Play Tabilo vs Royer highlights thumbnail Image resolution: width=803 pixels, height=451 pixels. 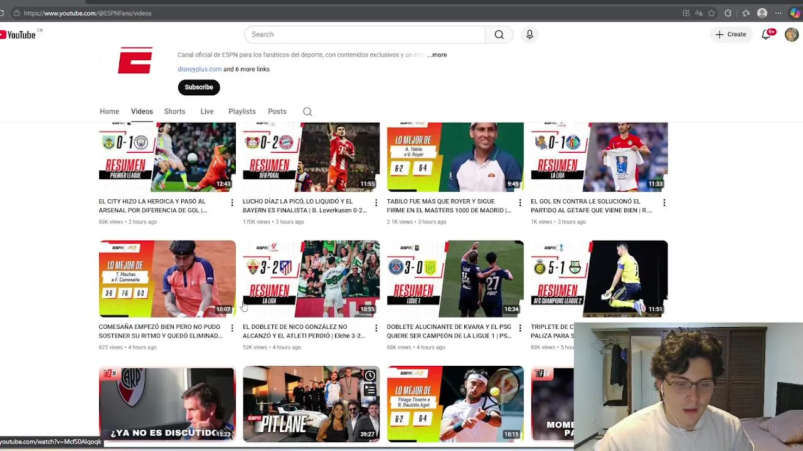[x=455, y=157]
